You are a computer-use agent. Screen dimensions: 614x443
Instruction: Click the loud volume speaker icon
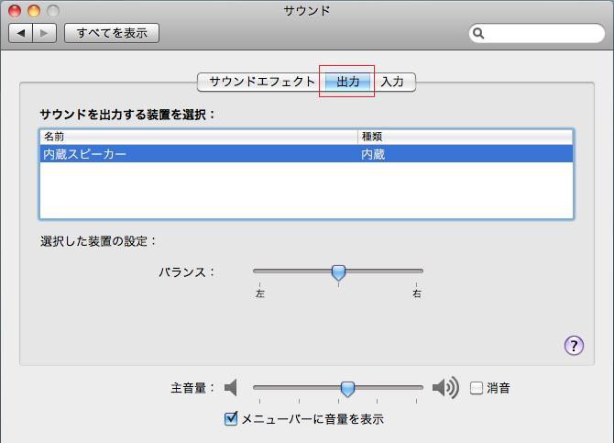445,388
